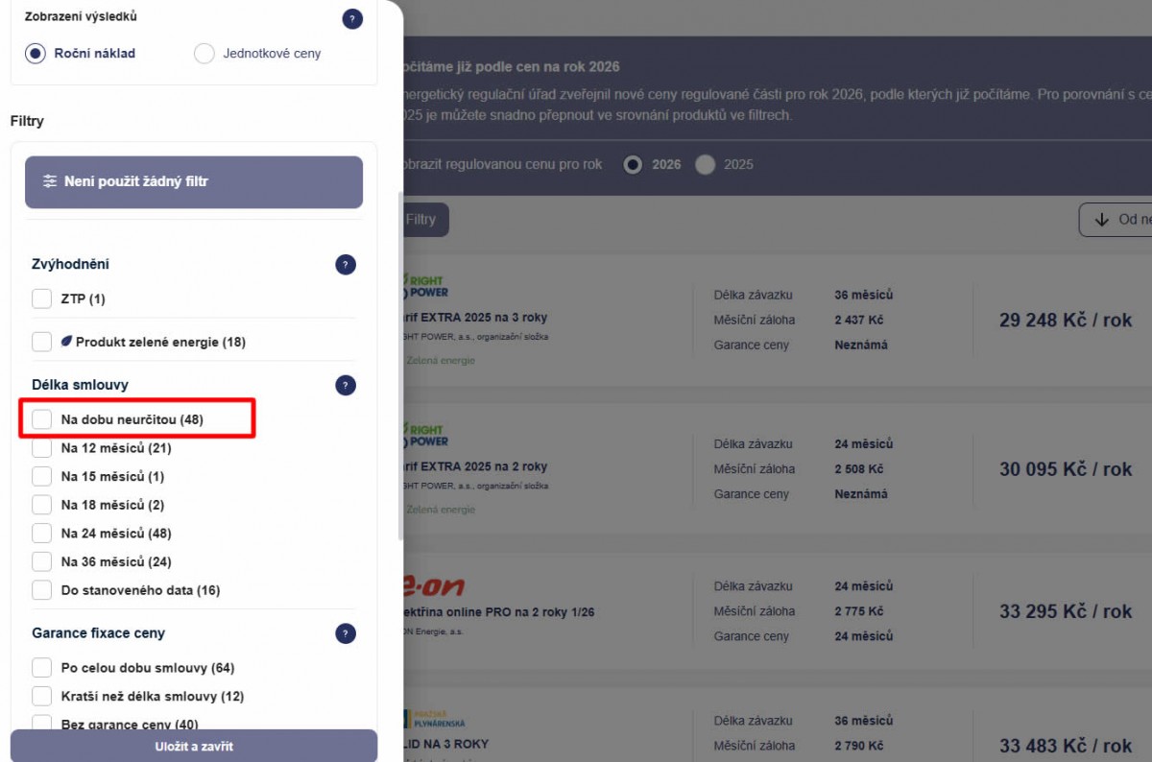Image resolution: width=1152 pixels, height=762 pixels.
Task: Click the filter sliders icon in banner
Action: 50,181
